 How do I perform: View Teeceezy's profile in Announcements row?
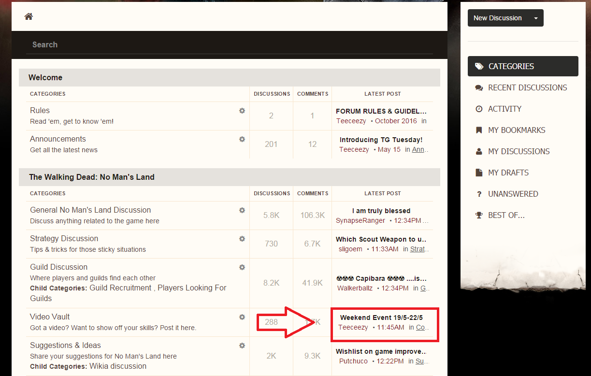point(354,149)
